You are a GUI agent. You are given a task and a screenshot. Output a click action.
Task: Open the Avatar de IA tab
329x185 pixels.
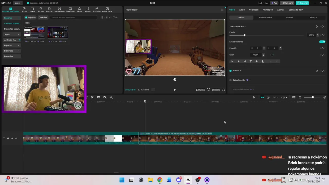(x=107, y=10)
